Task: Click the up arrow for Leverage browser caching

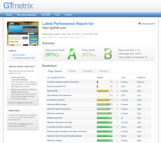Action: point(117,127)
